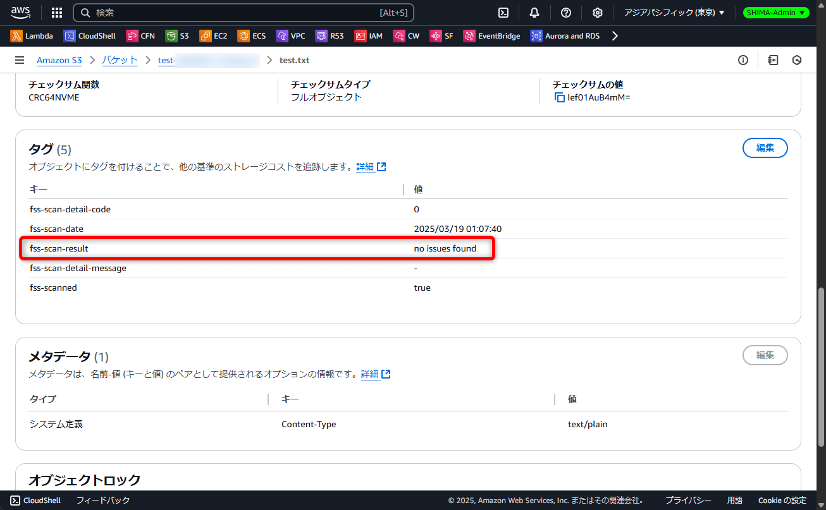Open CFN favorite shortcut
The image size is (826, 510).
point(140,36)
